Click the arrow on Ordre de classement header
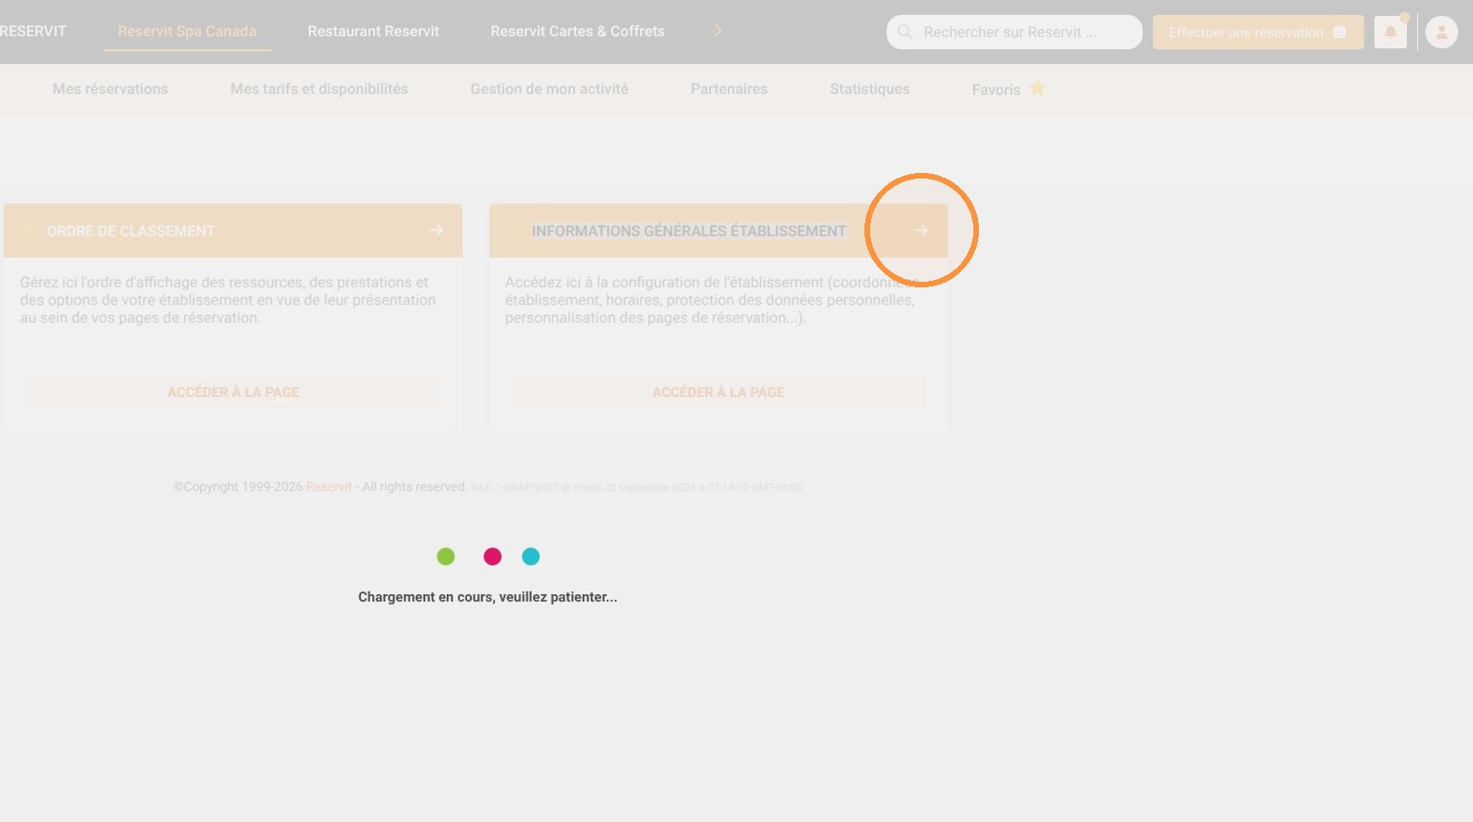Viewport: 1473px width, 822px height. pyautogui.click(x=435, y=230)
